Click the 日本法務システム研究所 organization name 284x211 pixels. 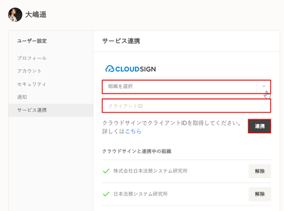click(x=141, y=194)
